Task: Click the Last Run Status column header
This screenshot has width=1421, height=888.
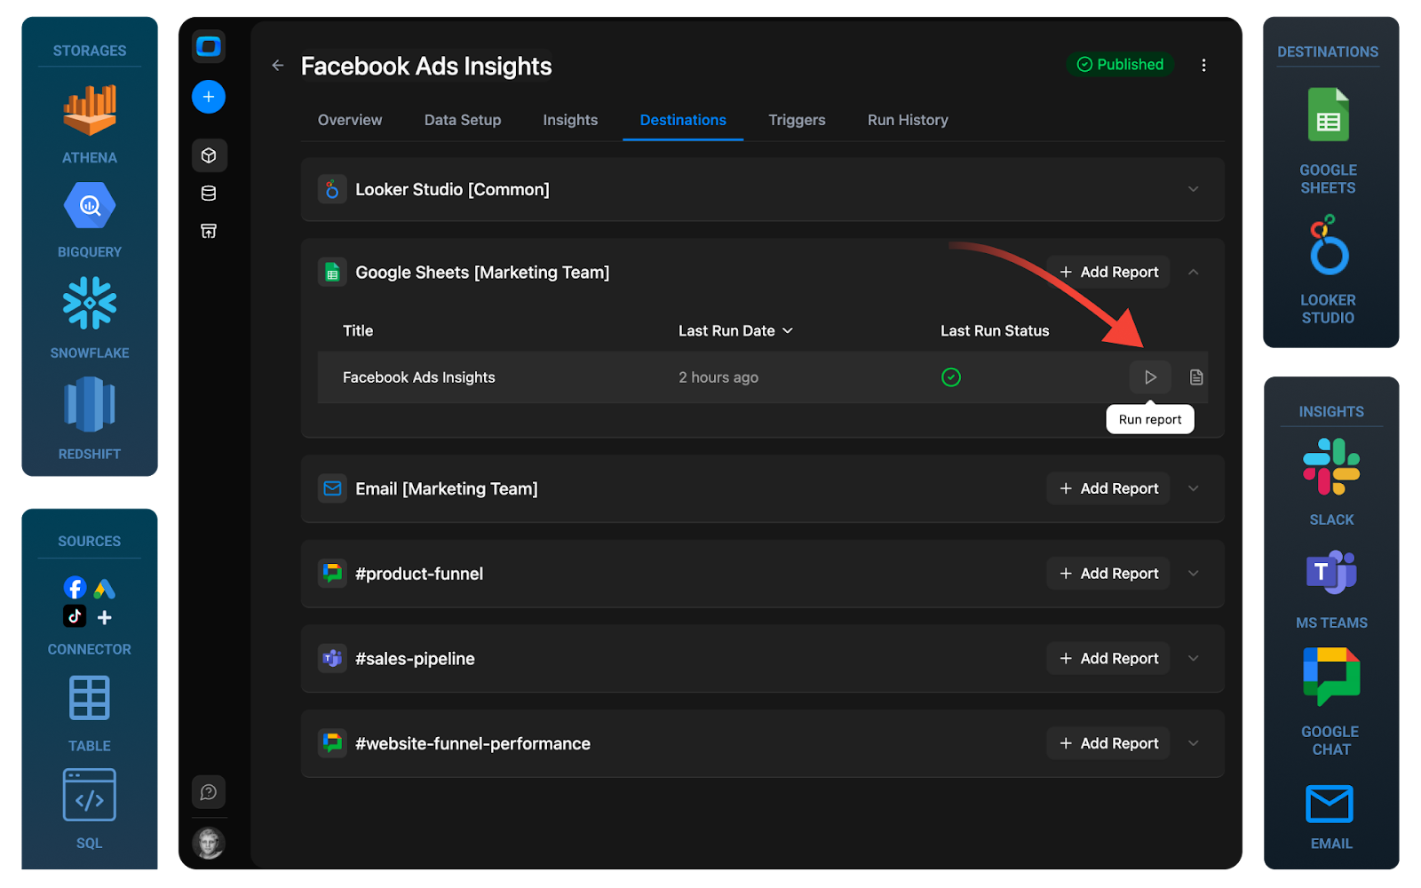Action: (995, 330)
